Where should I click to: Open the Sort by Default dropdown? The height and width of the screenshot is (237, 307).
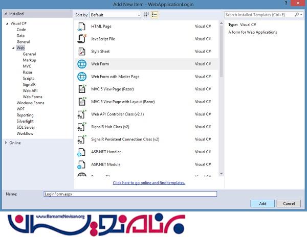point(116,15)
